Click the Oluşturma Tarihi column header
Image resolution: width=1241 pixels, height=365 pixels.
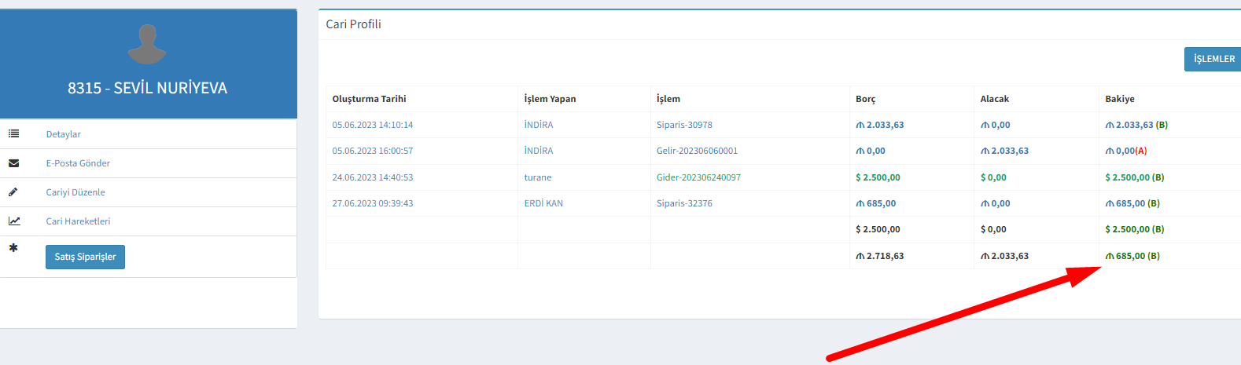point(369,99)
